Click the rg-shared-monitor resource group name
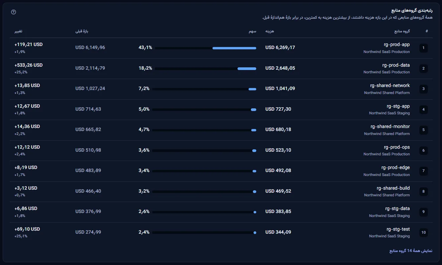The height and width of the screenshot is (265, 442). point(390,126)
